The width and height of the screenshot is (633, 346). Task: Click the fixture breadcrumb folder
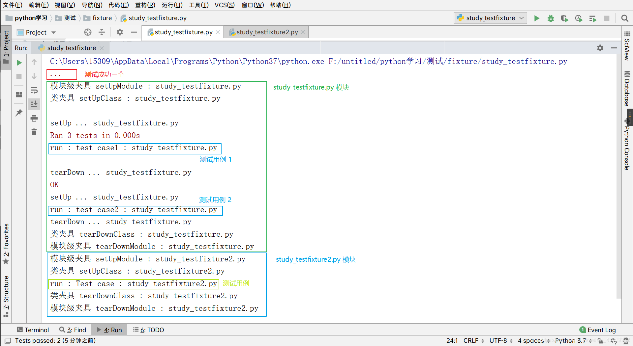[x=98, y=18]
